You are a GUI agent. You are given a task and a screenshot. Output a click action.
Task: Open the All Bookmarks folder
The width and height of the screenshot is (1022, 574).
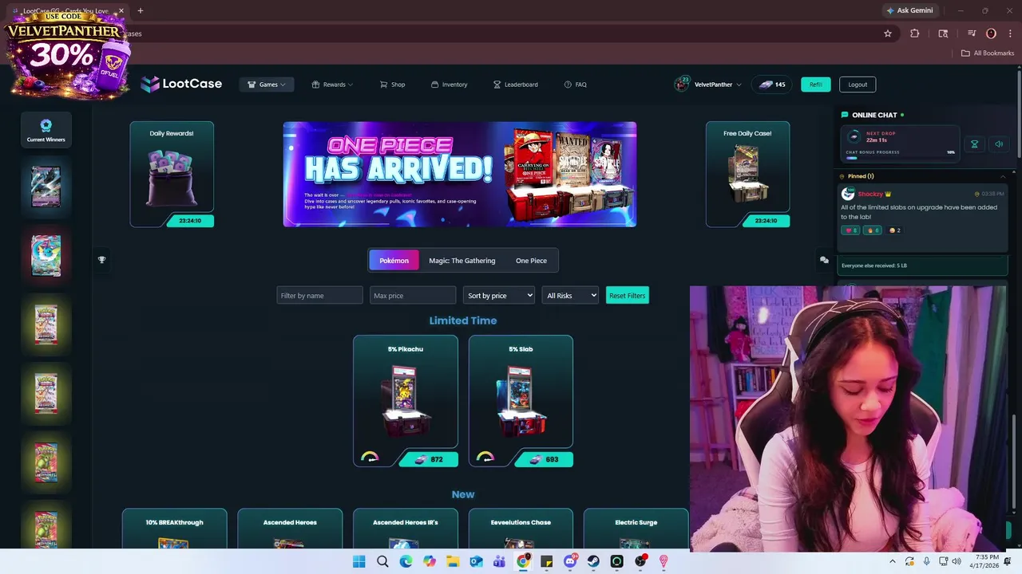[988, 53]
